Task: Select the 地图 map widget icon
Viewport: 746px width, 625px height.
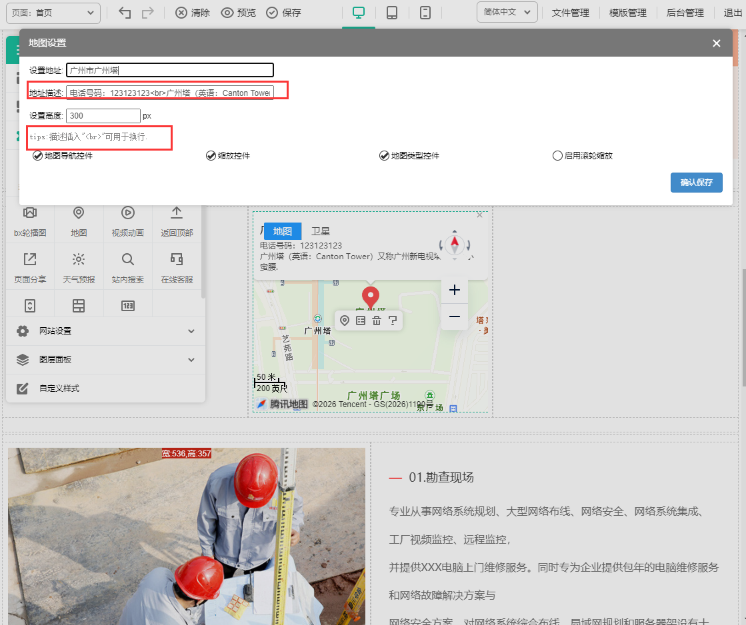Action: (79, 221)
